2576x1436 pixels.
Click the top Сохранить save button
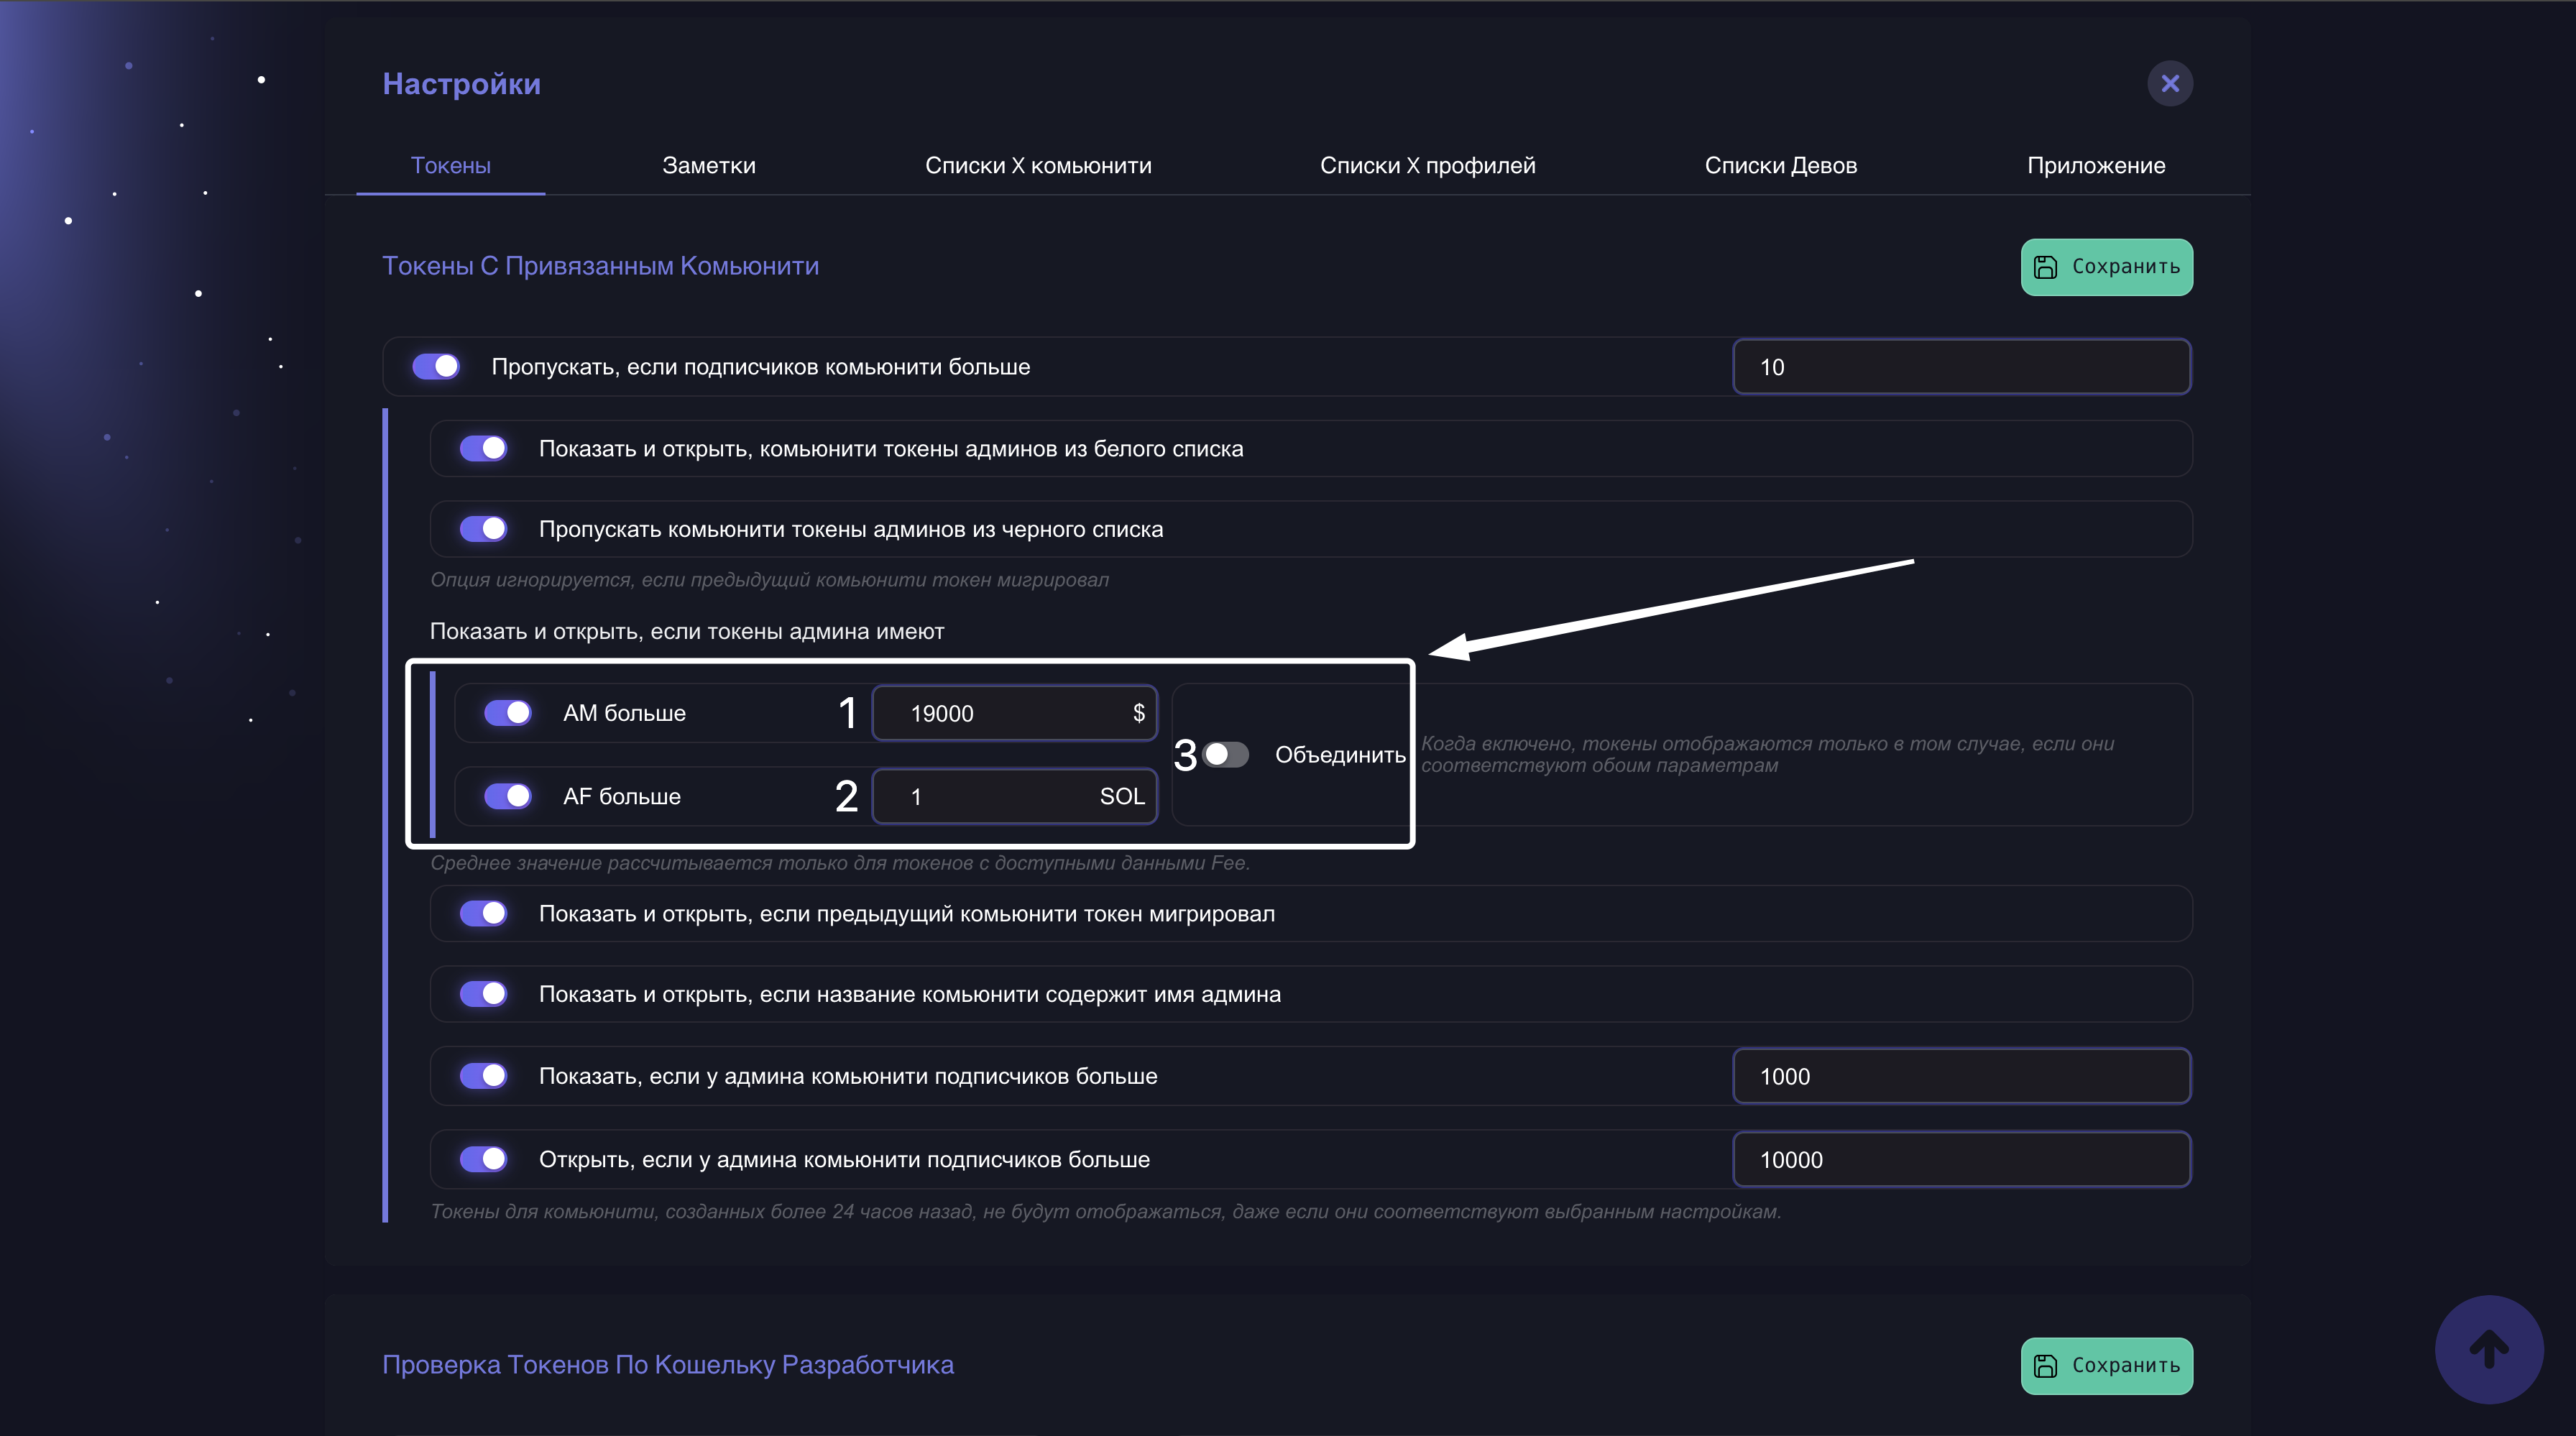(2106, 267)
